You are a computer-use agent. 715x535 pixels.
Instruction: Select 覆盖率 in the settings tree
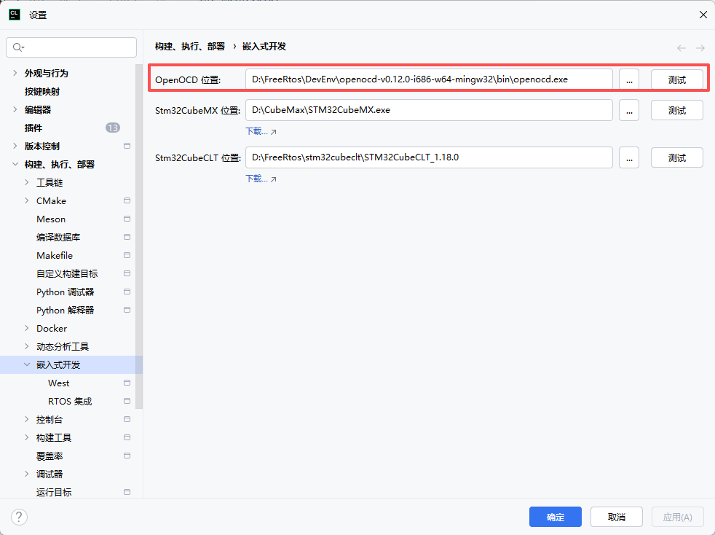coord(50,456)
